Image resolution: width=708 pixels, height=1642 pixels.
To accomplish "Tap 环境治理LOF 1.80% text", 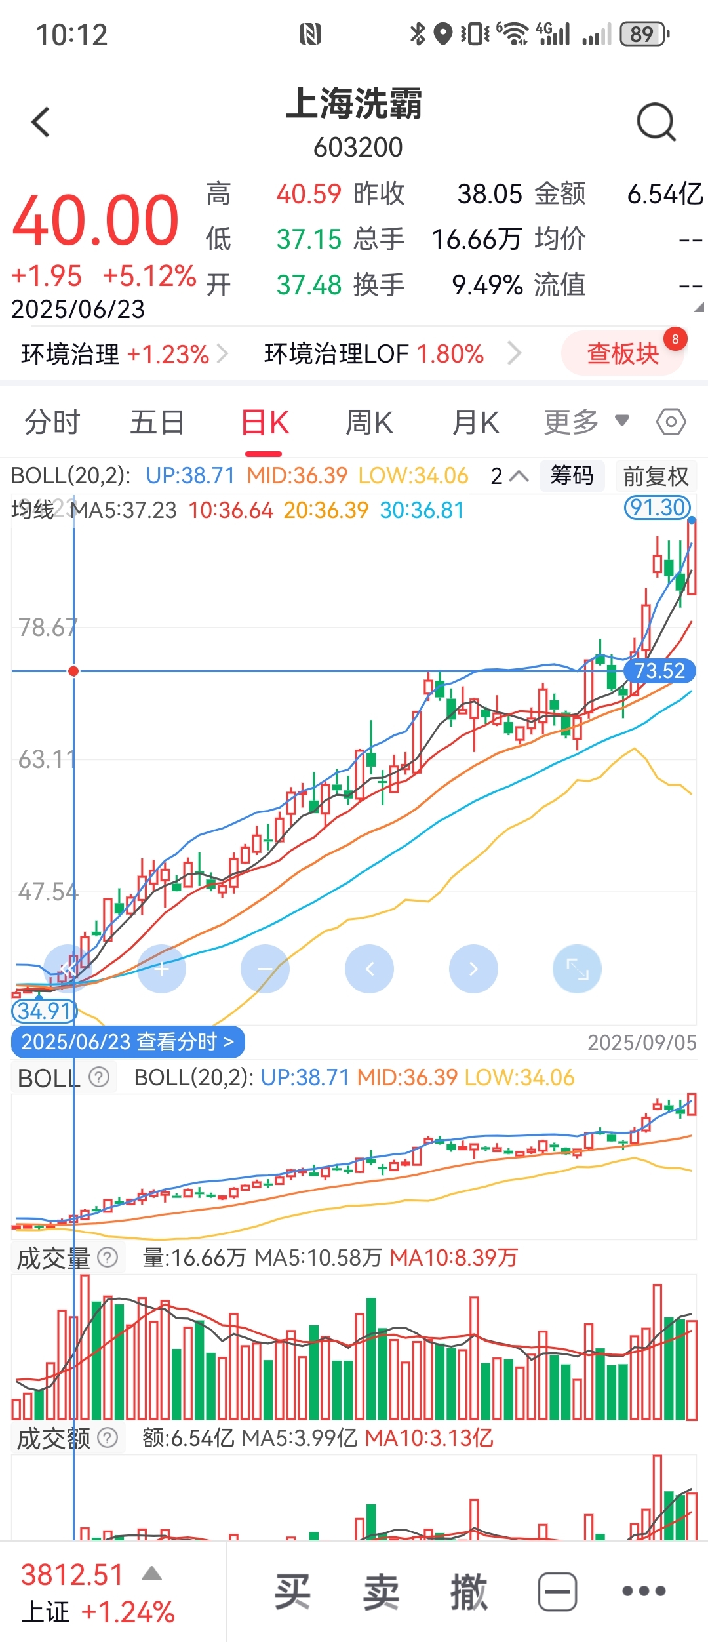I will tap(374, 354).
